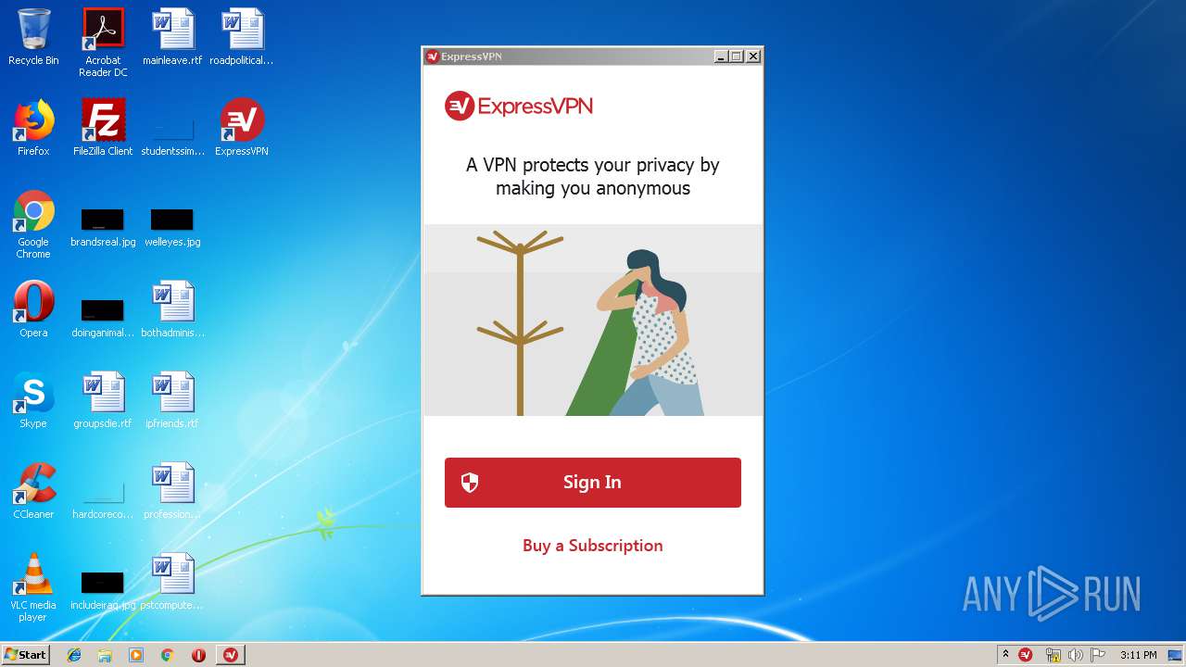The height and width of the screenshot is (667, 1186).
Task: Launch Internet Explorer from the taskbar
Action: point(74,655)
